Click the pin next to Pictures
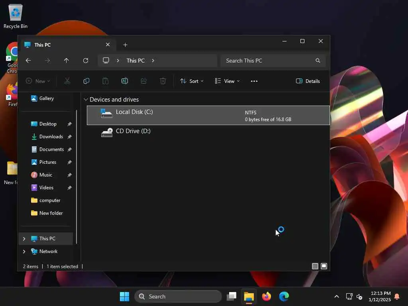The image size is (408, 306). pyautogui.click(x=69, y=163)
